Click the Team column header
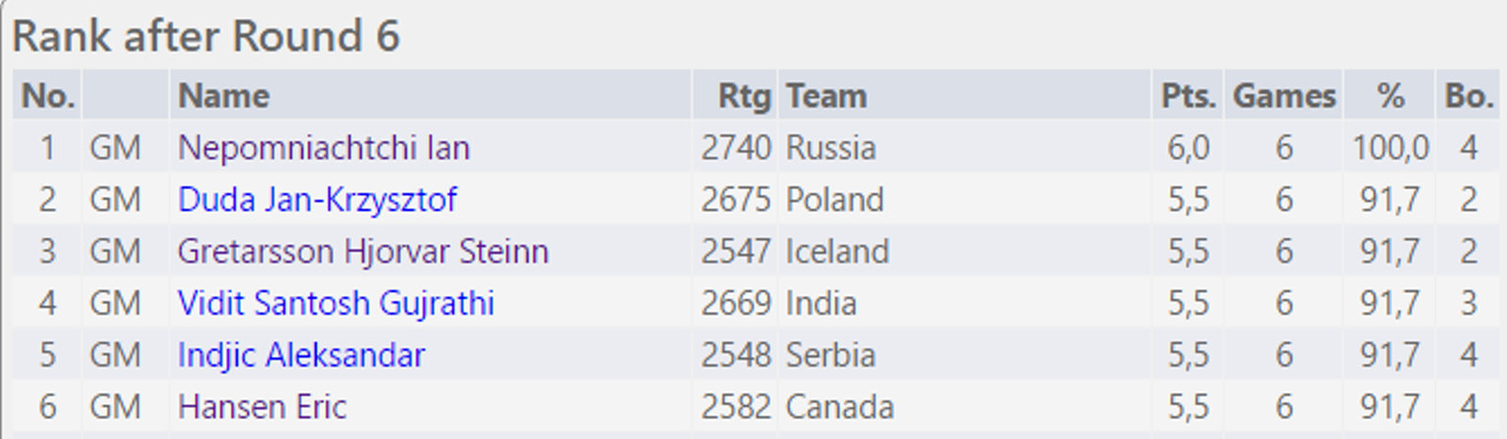Image resolution: width=1507 pixels, height=439 pixels. pos(826,96)
